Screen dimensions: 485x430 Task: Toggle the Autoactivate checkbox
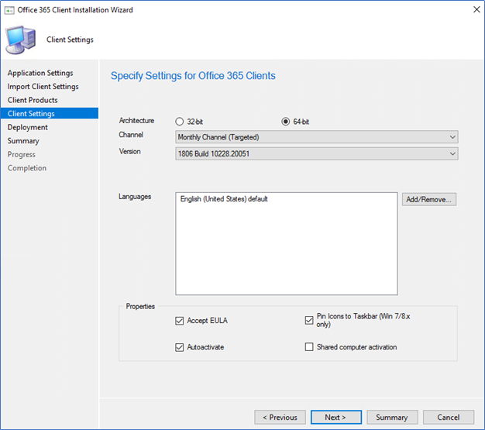[x=180, y=347]
